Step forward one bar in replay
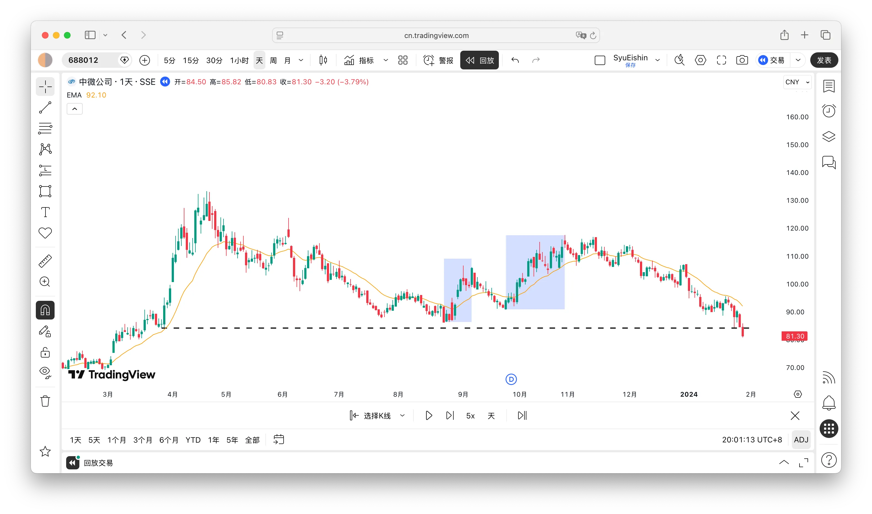This screenshot has width=872, height=514. 450,416
